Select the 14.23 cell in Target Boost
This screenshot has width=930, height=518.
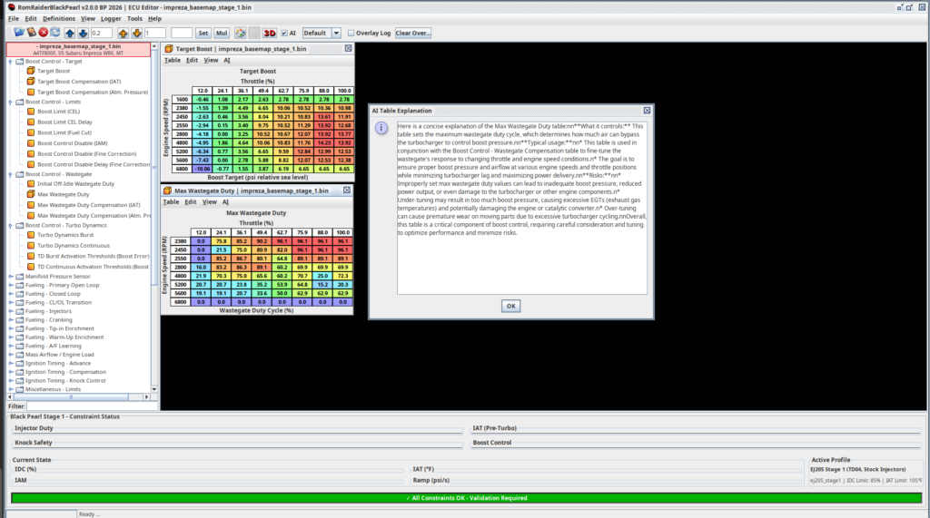click(325, 142)
